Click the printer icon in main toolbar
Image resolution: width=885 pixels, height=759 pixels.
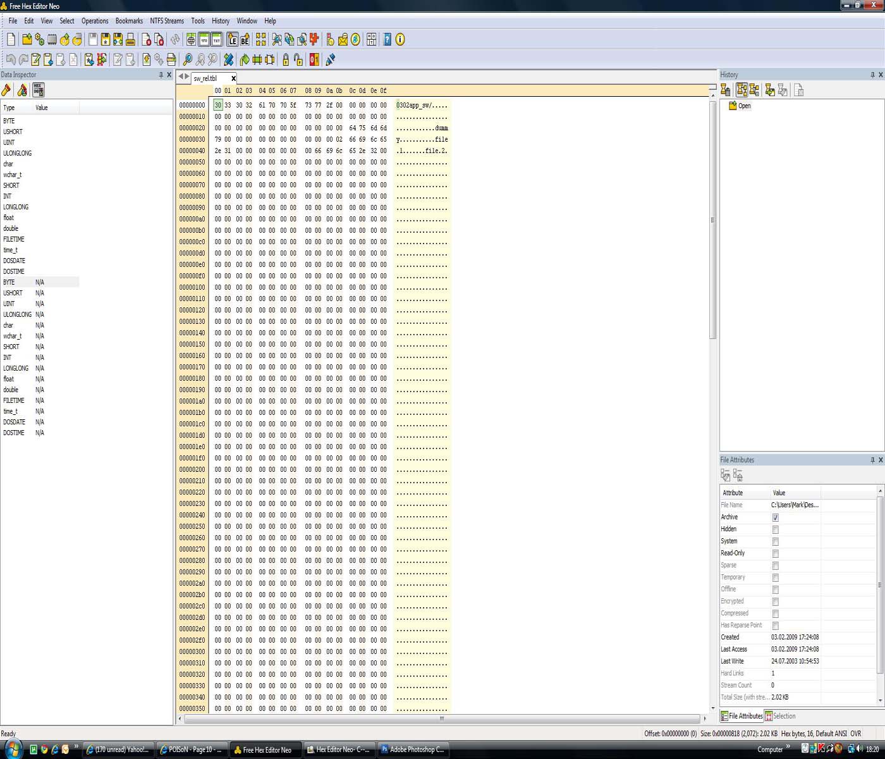tap(130, 40)
